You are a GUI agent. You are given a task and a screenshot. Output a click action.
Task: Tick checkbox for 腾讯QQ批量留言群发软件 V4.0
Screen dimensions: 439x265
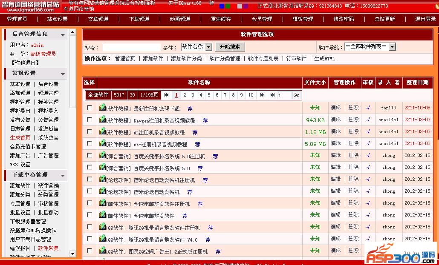click(x=90, y=239)
